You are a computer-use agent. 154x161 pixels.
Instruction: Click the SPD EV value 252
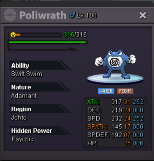138,118
